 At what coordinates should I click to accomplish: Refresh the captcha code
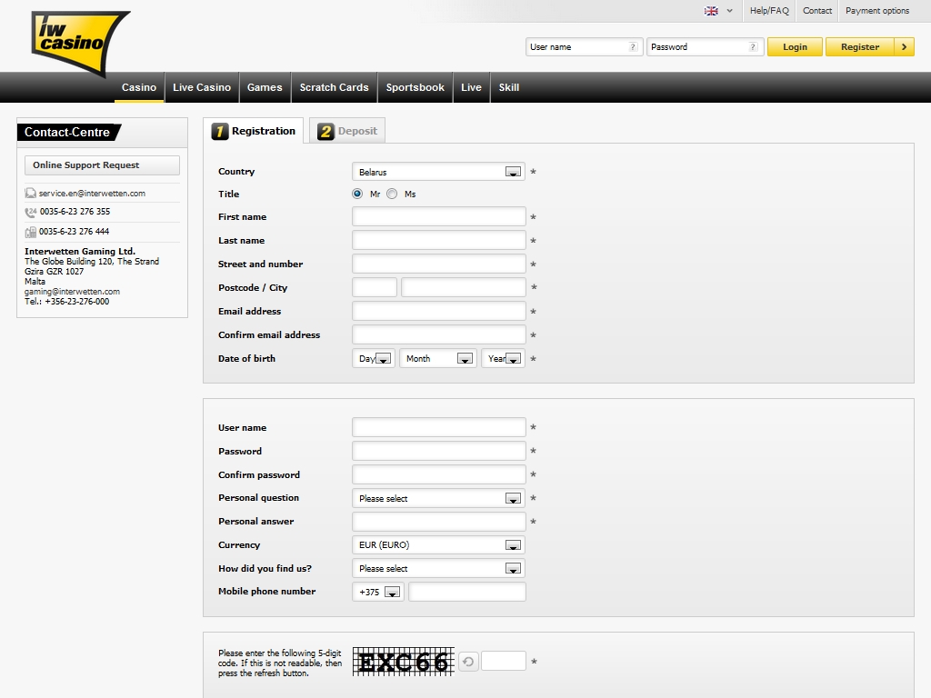click(x=468, y=662)
